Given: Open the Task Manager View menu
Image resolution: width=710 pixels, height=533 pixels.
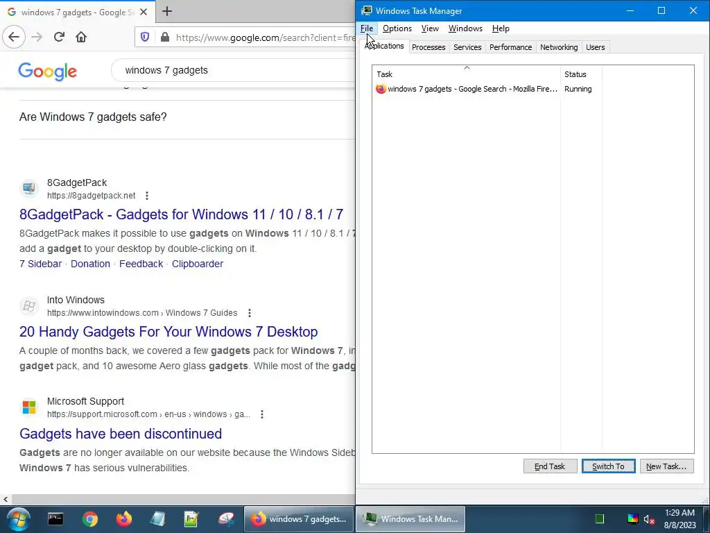Looking at the screenshot, I should coord(430,28).
